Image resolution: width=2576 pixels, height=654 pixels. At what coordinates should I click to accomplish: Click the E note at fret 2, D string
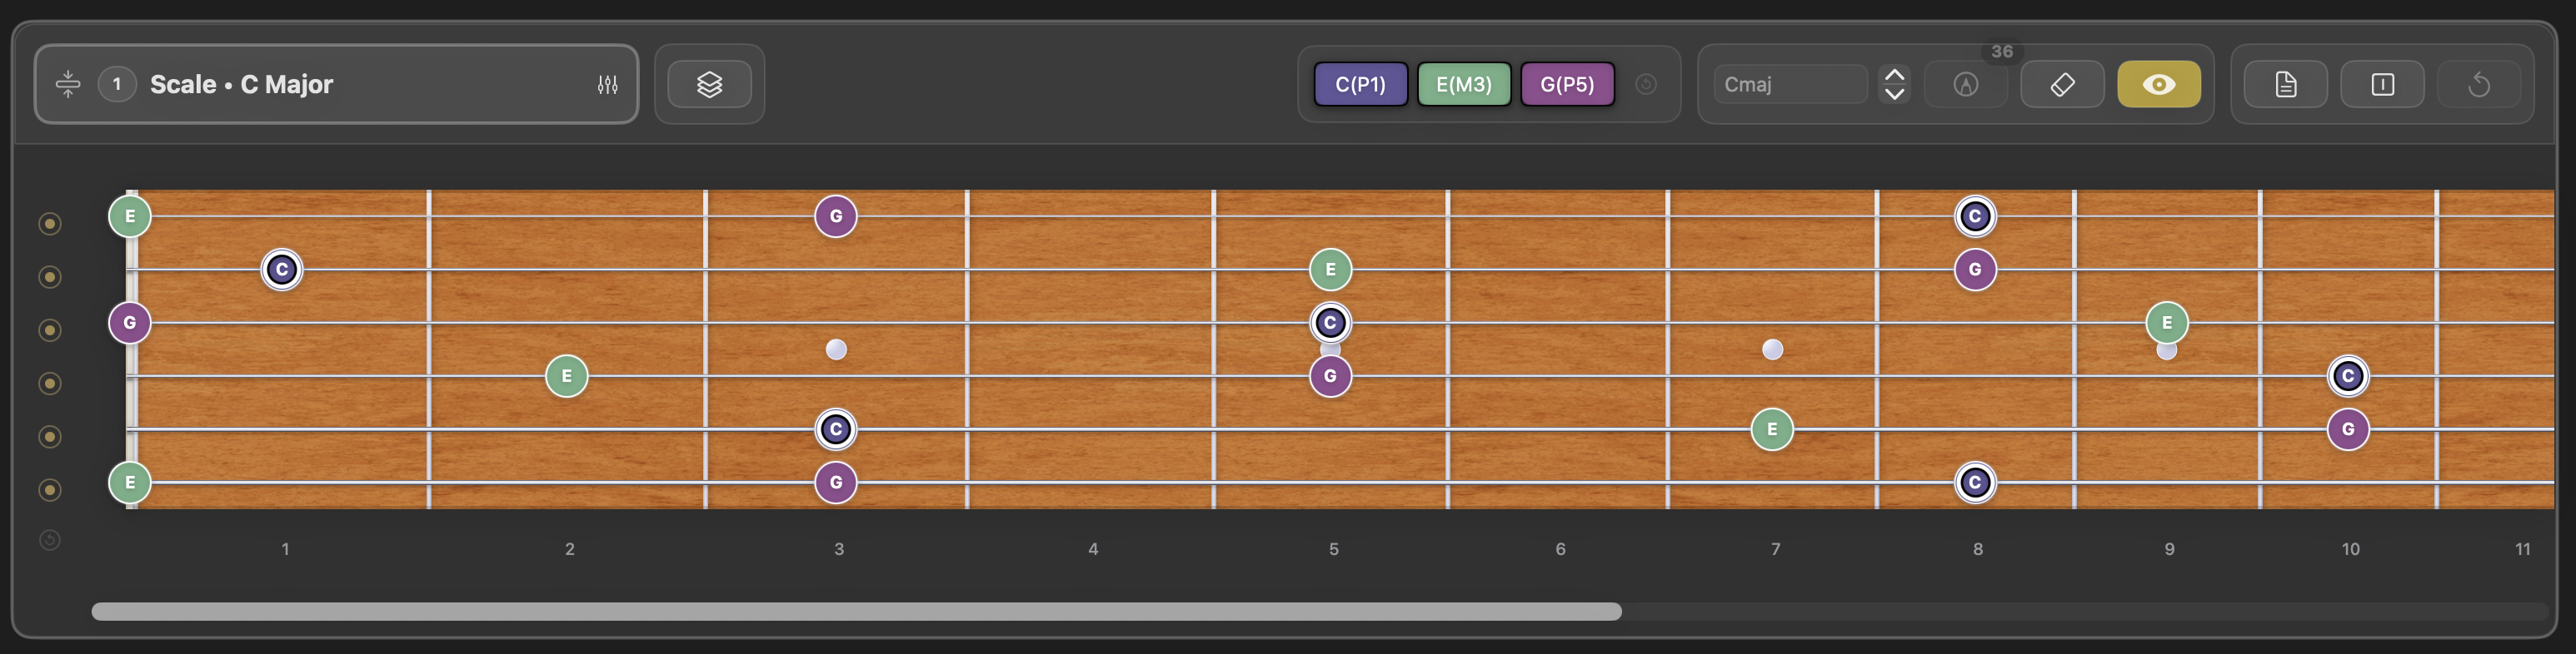coord(567,376)
